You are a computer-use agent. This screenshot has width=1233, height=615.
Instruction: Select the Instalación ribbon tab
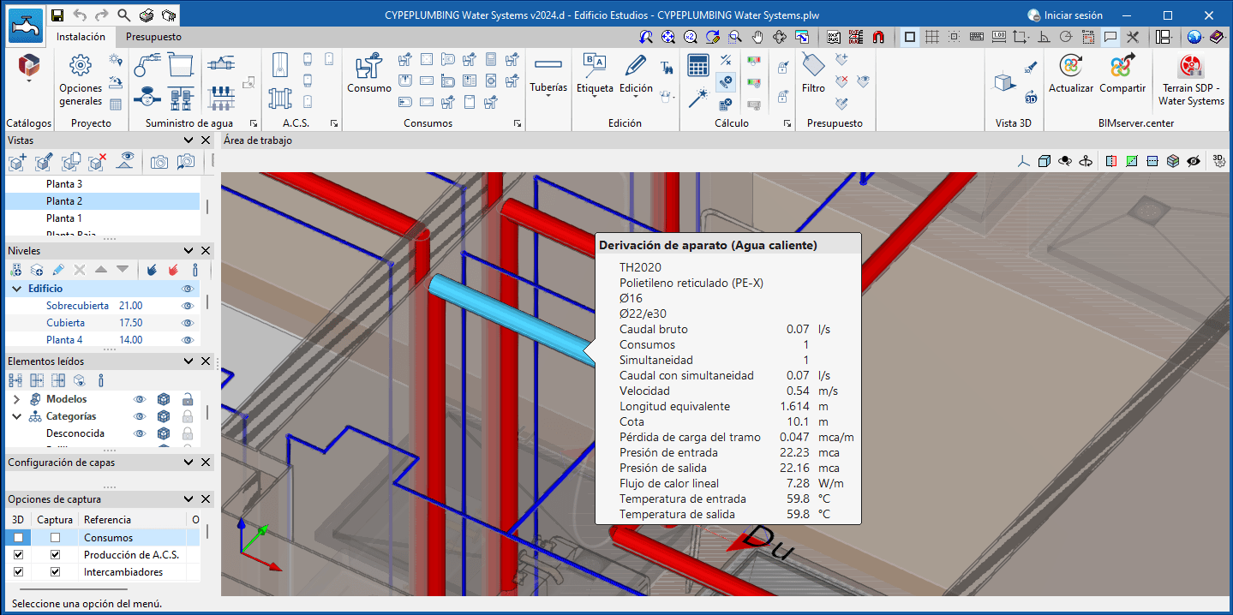81,37
